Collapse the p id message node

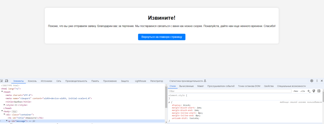point(7,121)
